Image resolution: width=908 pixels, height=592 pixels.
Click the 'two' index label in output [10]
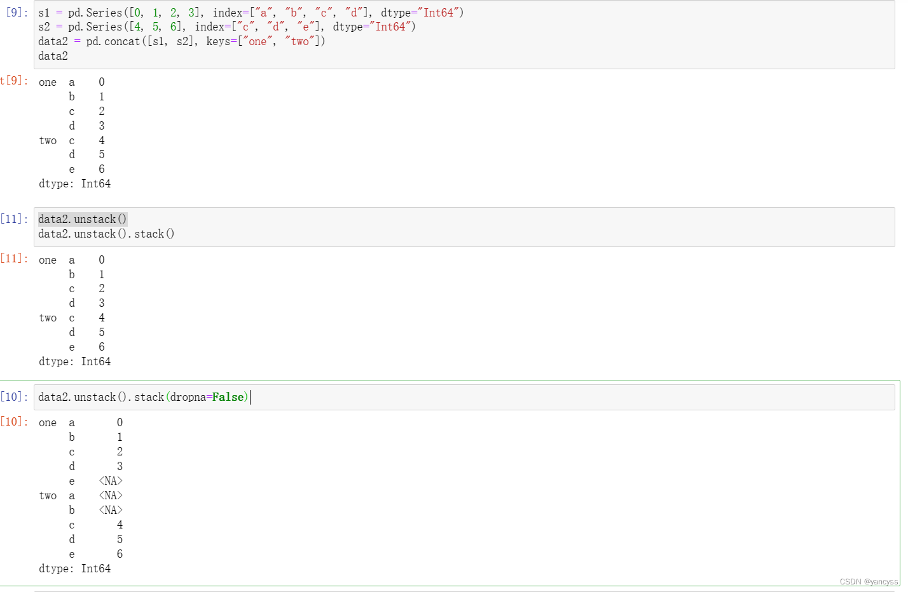(48, 495)
